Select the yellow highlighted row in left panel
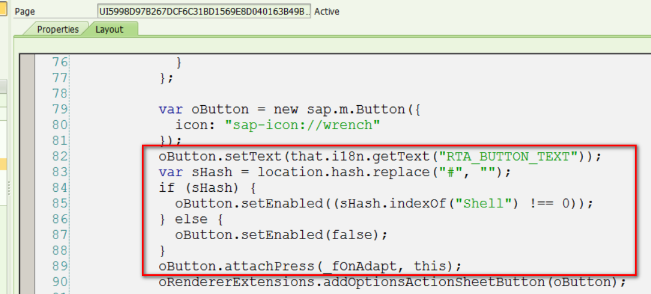Image resolution: width=651 pixels, height=294 pixels. tap(4, 164)
